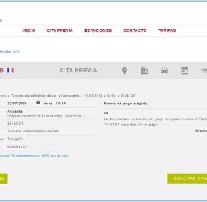Open the TARIFAS menu item
Image resolution: width=207 pixels, height=202 pixels.
tap(167, 30)
